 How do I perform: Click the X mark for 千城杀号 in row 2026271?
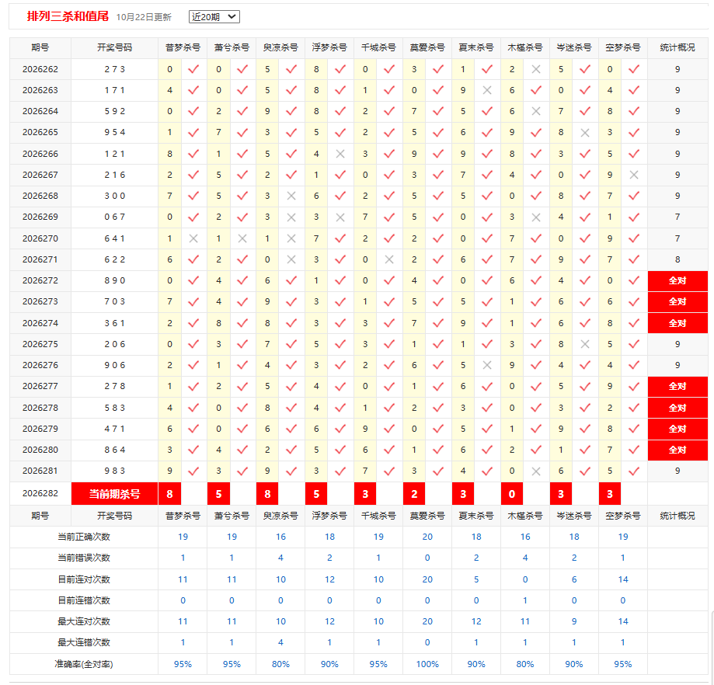pyautogui.click(x=389, y=259)
